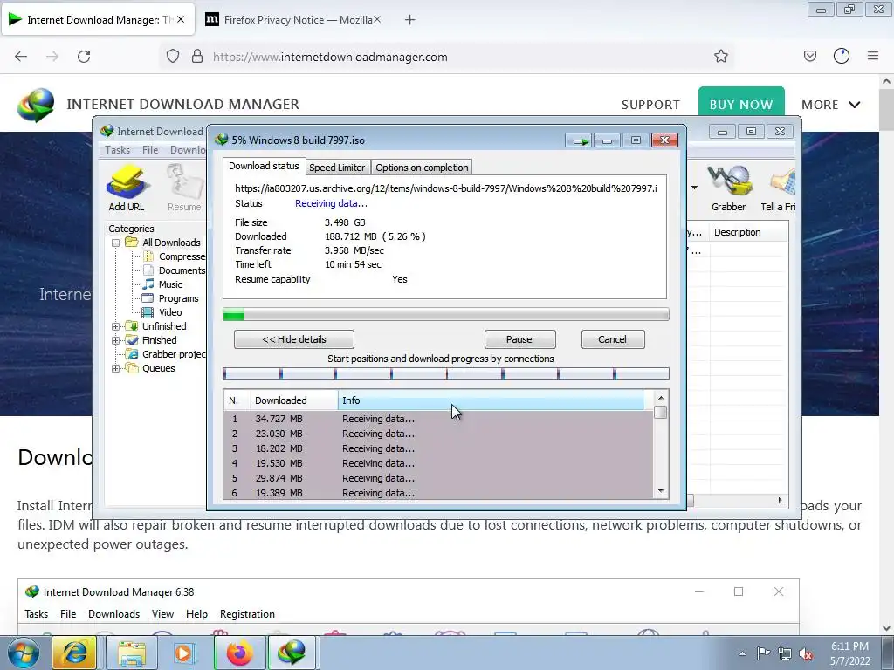Open the SUPPORT link on website
Screen dimensions: 894x670
coord(650,105)
